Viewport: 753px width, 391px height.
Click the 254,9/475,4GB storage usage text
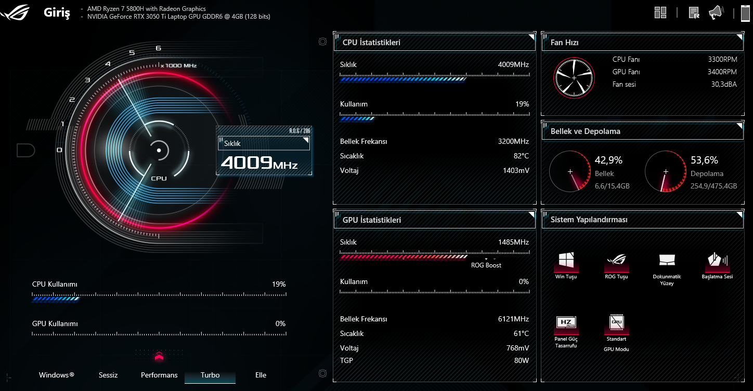(713, 186)
